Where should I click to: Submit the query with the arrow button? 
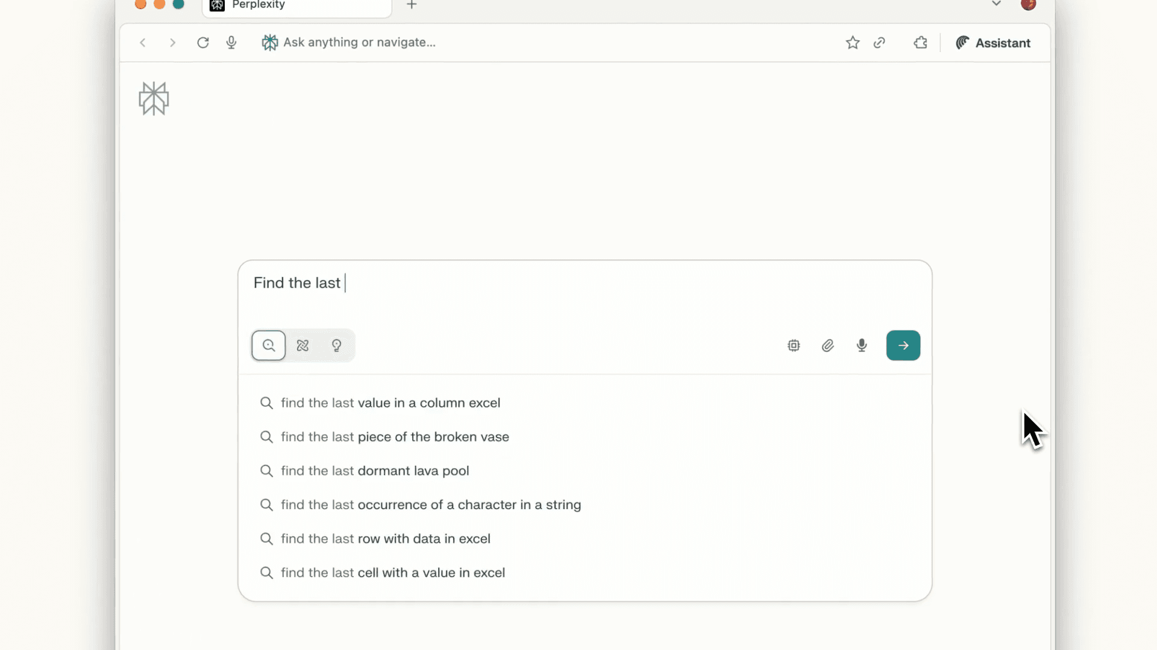pyautogui.click(x=903, y=345)
